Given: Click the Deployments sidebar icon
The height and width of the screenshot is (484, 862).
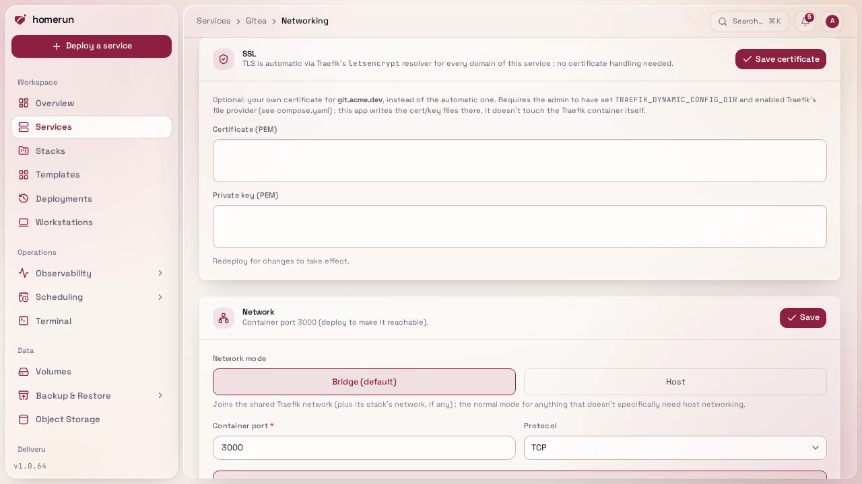Looking at the screenshot, I should [24, 199].
